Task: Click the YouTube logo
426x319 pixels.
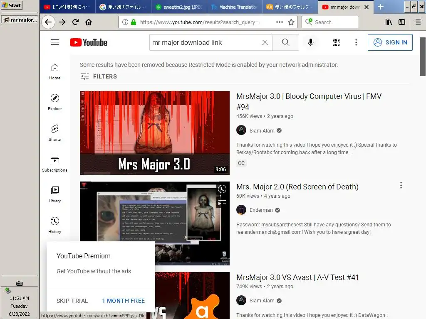Action: click(x=89, y=43)
